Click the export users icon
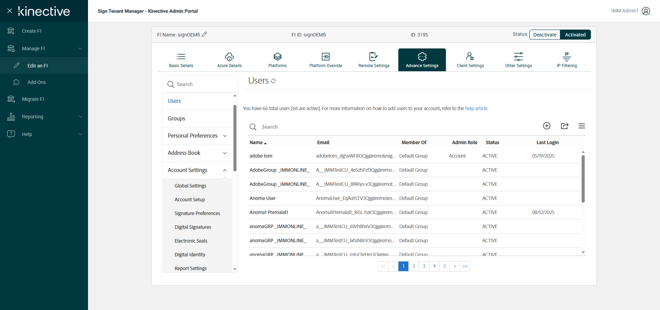This screenshot has width=660, height=310. [x=564, y=126]
